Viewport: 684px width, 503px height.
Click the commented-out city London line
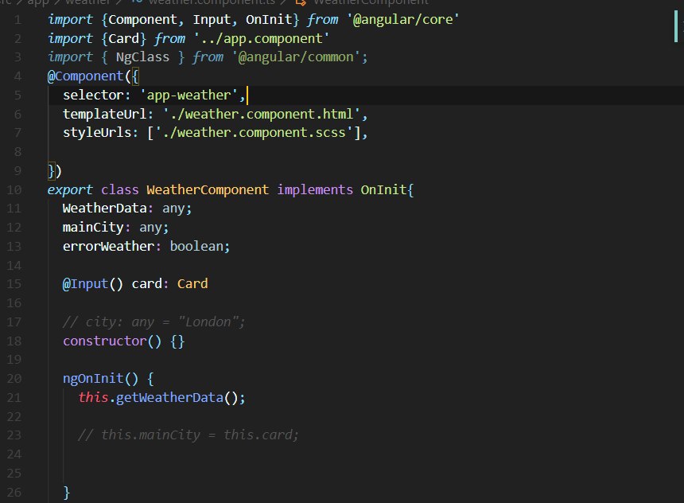(154, 322)
